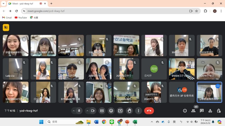Open the activities panel
The image size is (225, 126).
click(x=210, y=111)
